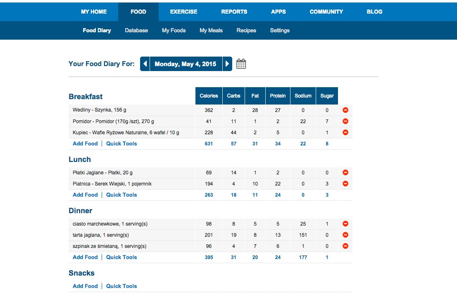
Task: Delete szpinak ze śmietaną entry
Action: point(345,246)
